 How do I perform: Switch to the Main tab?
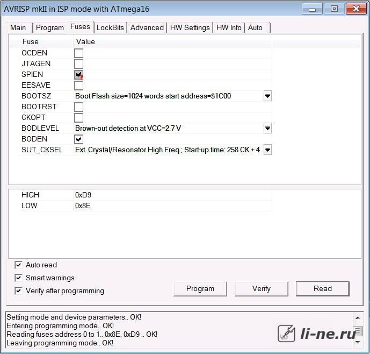[18, 27]
